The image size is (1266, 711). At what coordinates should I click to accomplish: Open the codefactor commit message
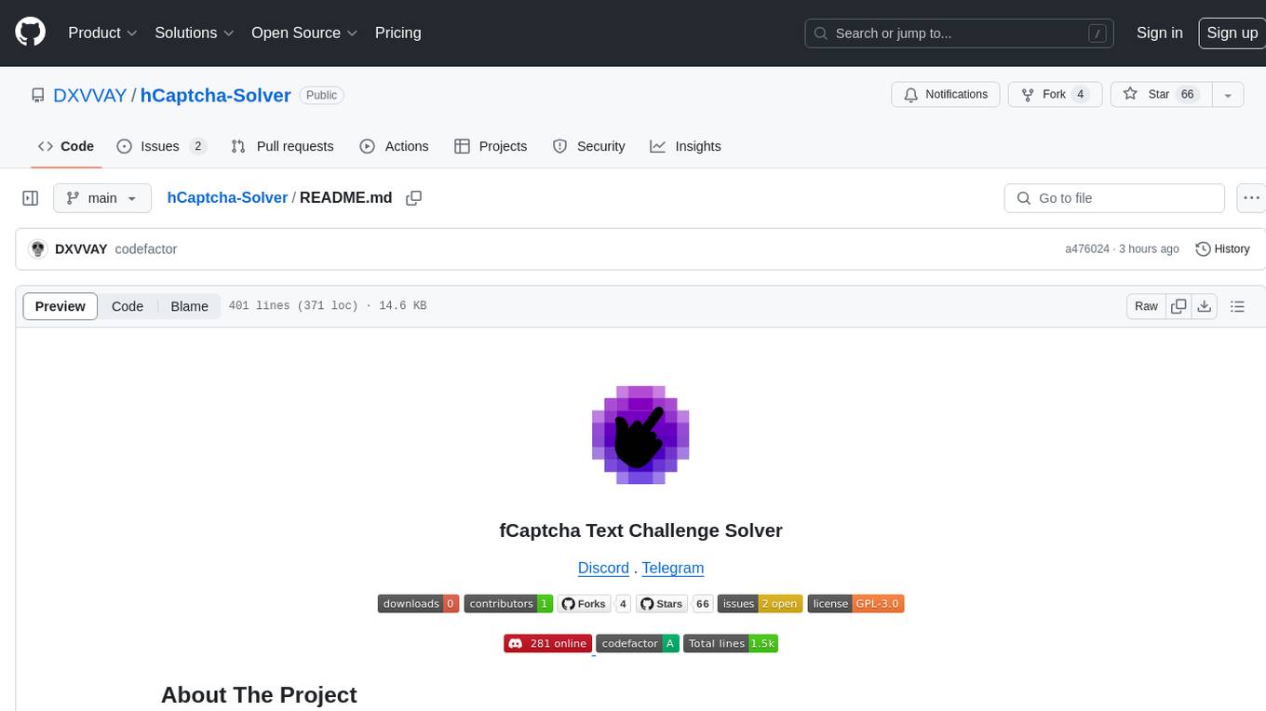click(x=146, y=249)
